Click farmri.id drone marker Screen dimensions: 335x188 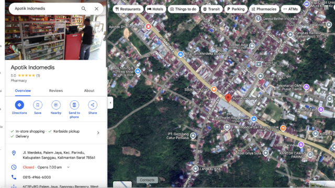pos(259,64)
